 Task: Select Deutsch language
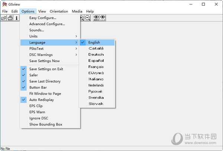(x=97, y=55)
